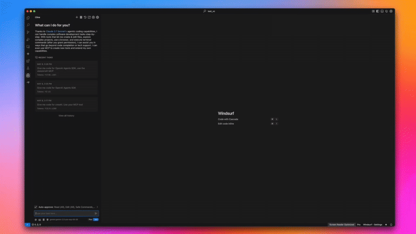Switch Cline to Act mode
Image resolution: width=416 pixels, height=234 pixels.
click(96, 219)
